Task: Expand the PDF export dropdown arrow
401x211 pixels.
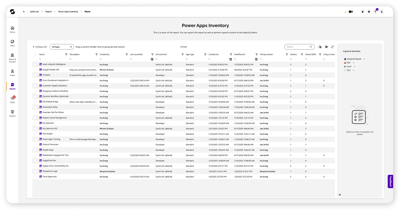Action: 354,63
